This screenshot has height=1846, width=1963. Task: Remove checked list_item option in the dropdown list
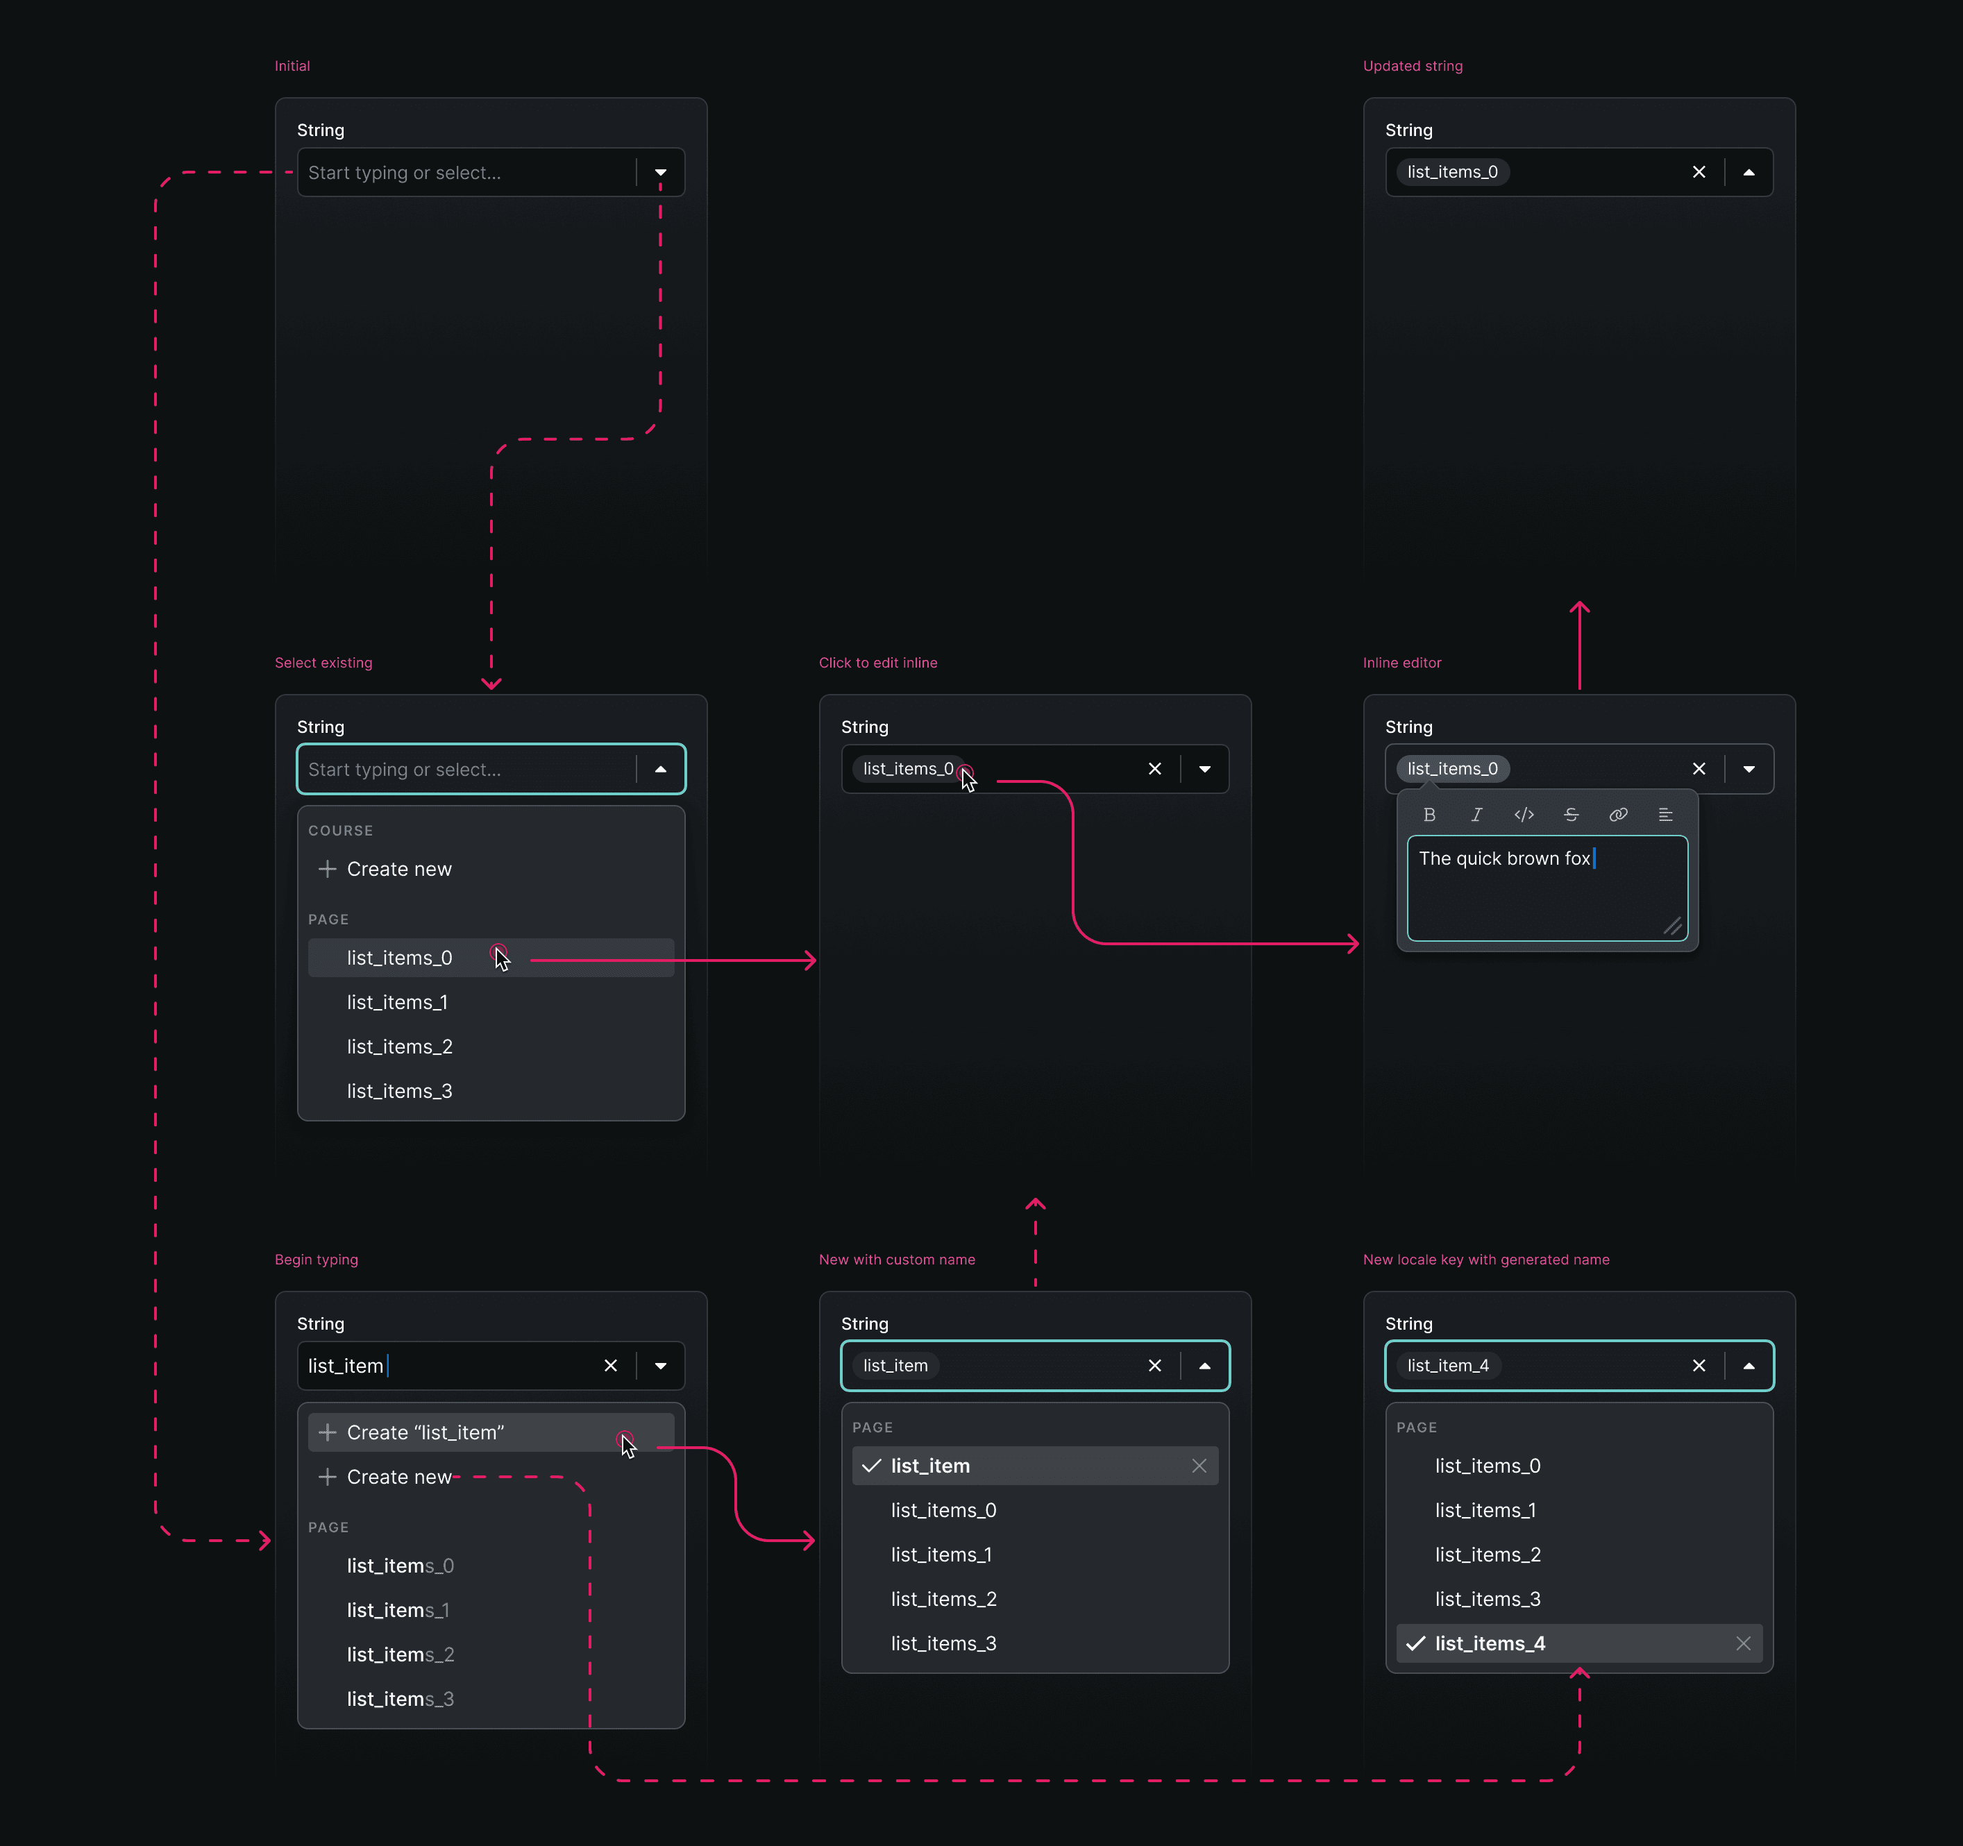[1199, 1466]
